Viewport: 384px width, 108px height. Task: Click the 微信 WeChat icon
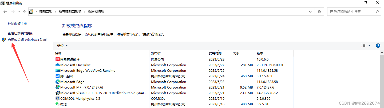coord(57,104)
